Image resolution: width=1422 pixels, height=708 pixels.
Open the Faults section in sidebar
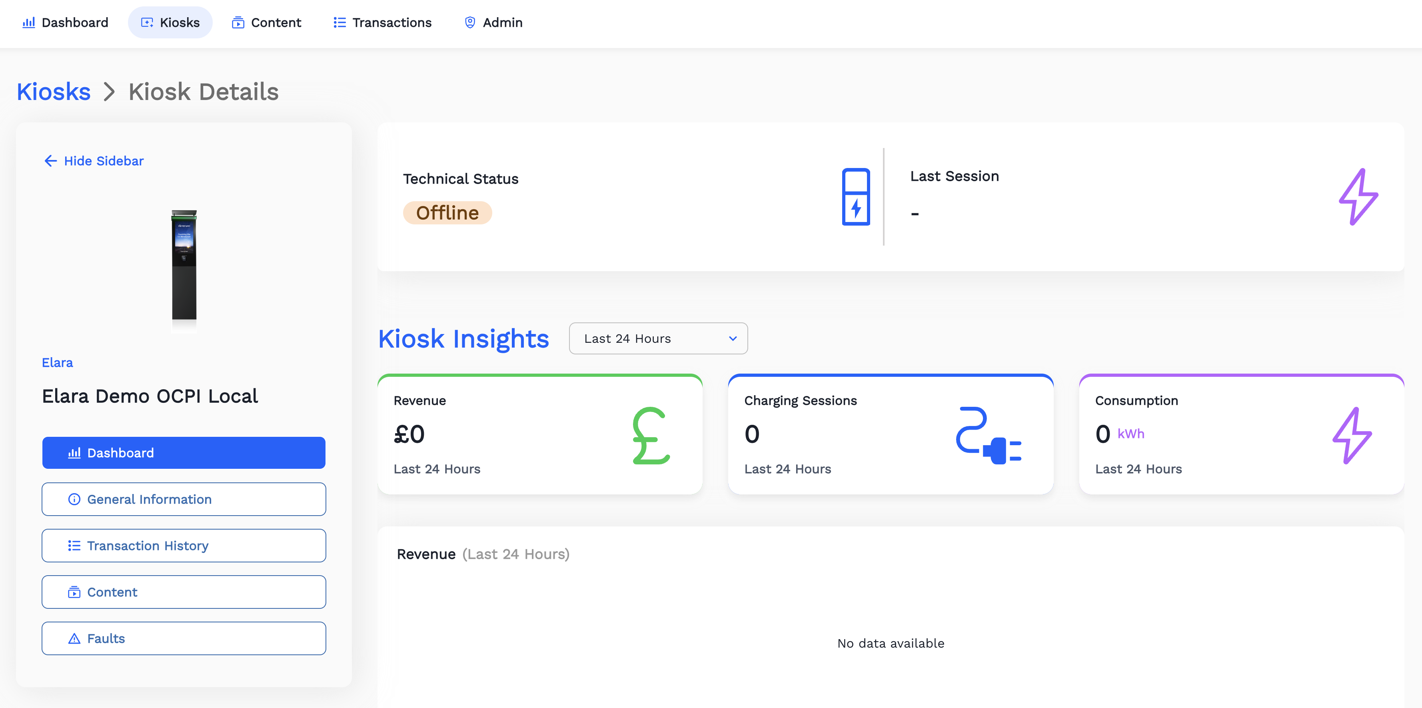click(184, 638)
